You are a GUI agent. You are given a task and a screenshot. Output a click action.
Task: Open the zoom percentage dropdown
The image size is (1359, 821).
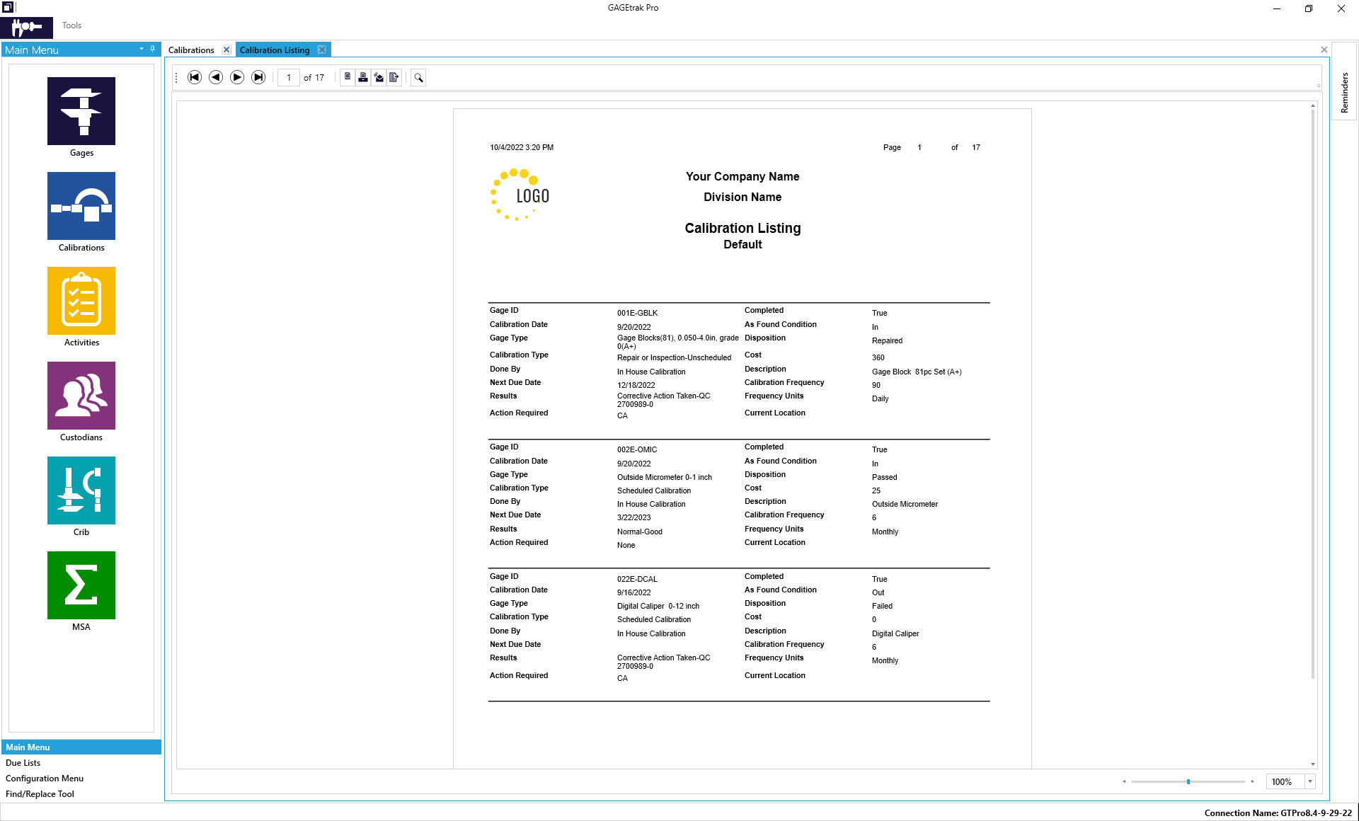pos(1310,781)
